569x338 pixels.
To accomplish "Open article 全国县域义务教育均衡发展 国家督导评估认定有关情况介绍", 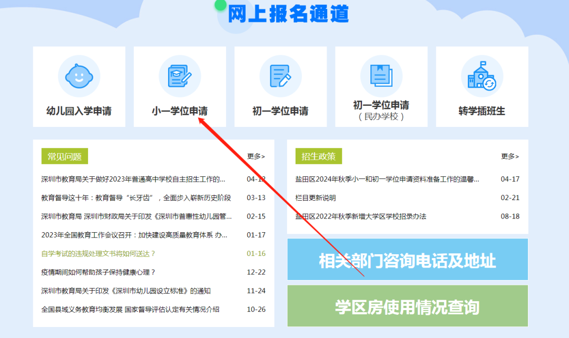I will coord(130,310).
